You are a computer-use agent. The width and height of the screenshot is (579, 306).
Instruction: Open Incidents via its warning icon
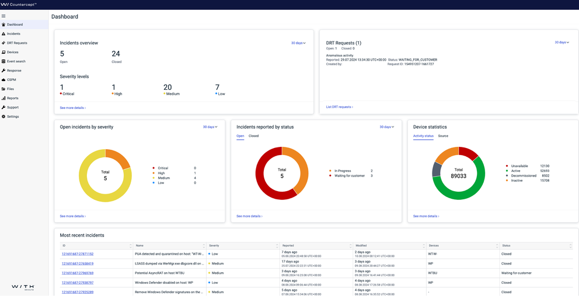pos(4,34)
